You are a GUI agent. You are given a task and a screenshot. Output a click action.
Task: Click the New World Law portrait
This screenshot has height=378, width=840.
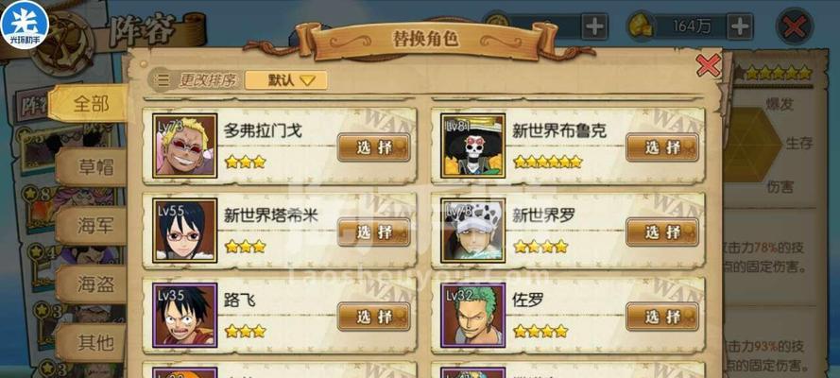click(473, 231)
